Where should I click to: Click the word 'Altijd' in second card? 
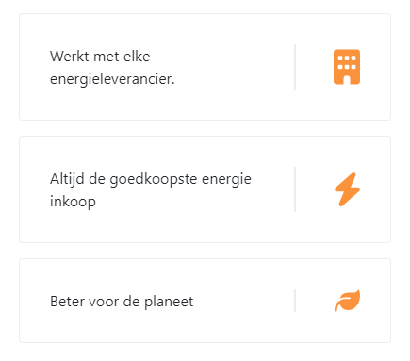tap(67, 180)
